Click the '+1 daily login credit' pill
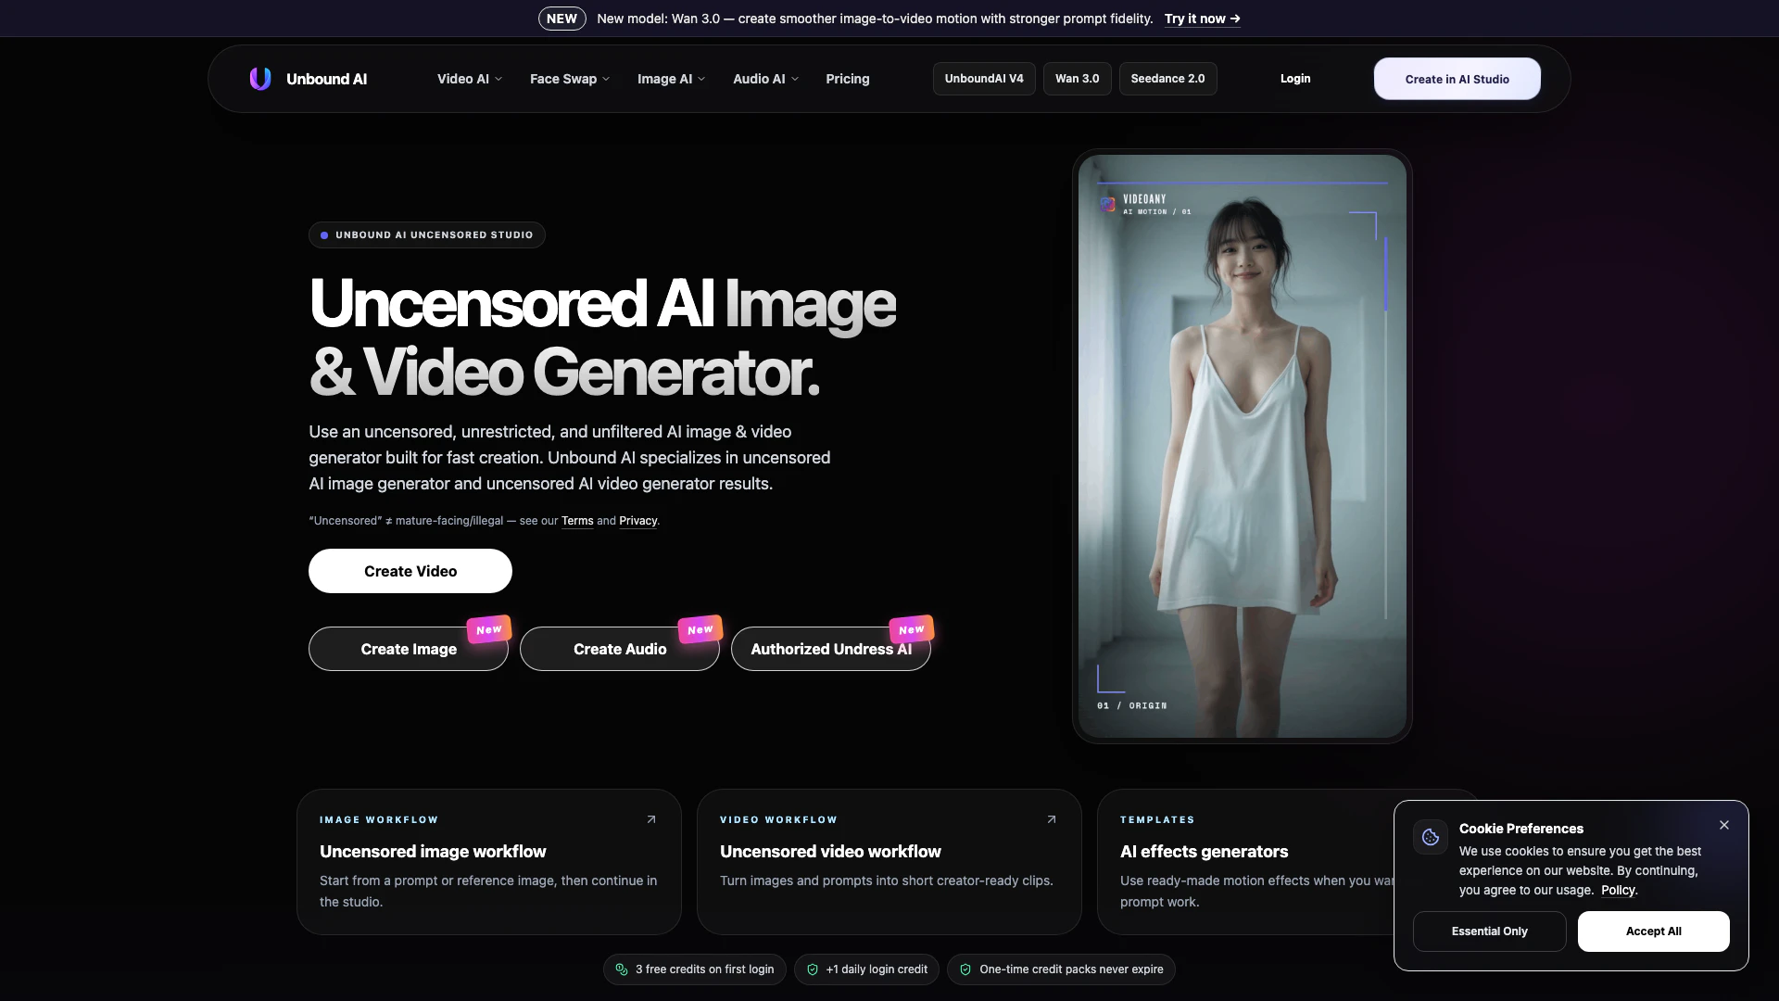Viewport: 1779px width, 1001px height. pos(866,969)
